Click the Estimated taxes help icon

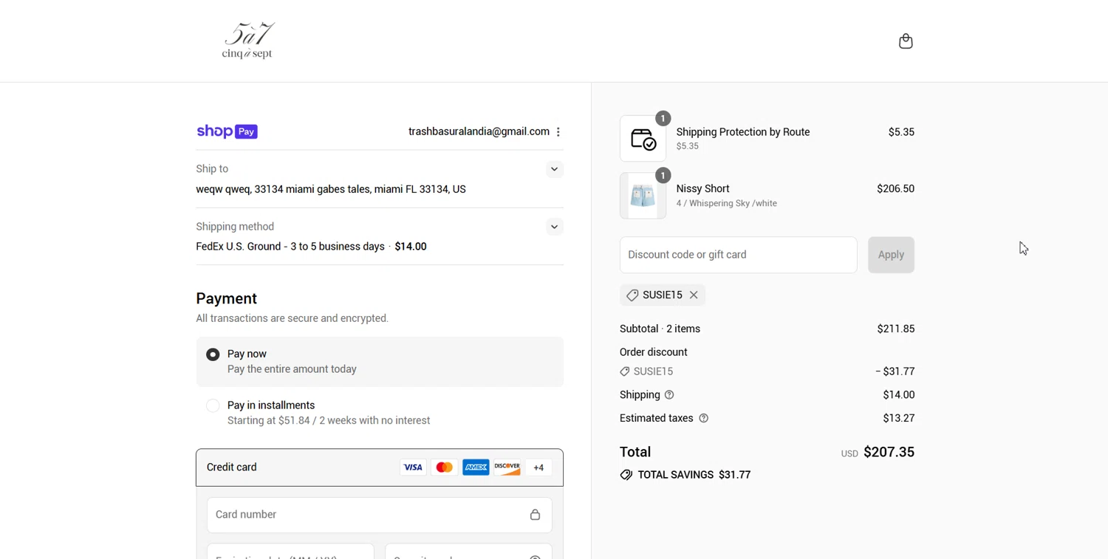[x=704, y=419]
